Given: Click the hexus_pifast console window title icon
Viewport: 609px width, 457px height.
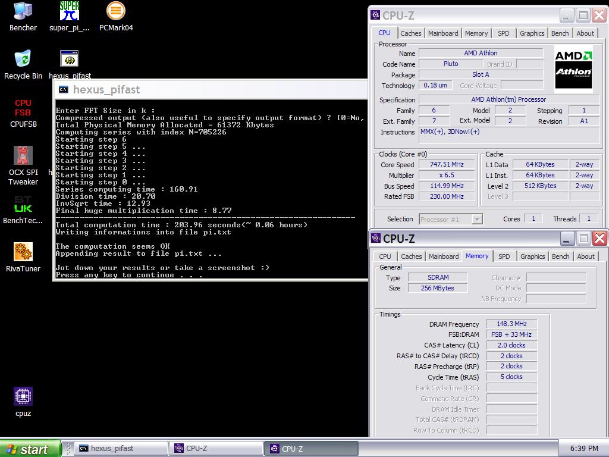Looking at the screenshot, I should (x=63, y=90).
